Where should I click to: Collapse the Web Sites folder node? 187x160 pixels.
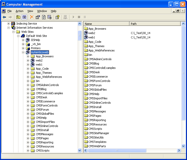tap(13, 32)
